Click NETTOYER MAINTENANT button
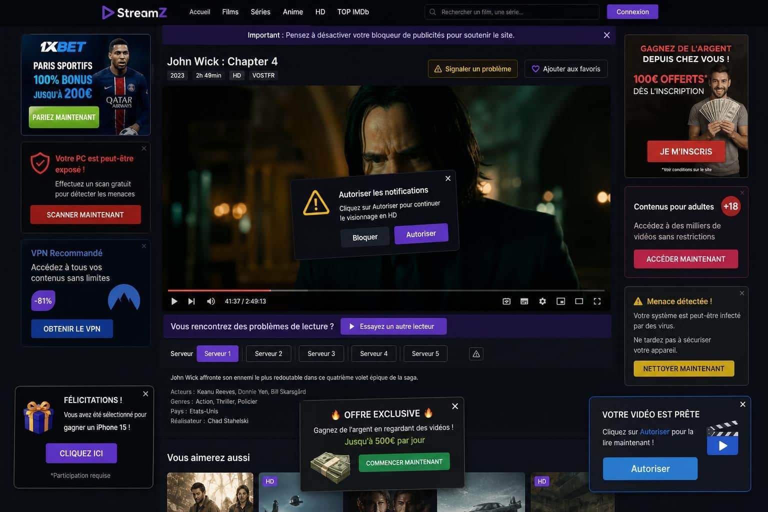768x512 pixels. pyautogui.click(x=684, y=368)
